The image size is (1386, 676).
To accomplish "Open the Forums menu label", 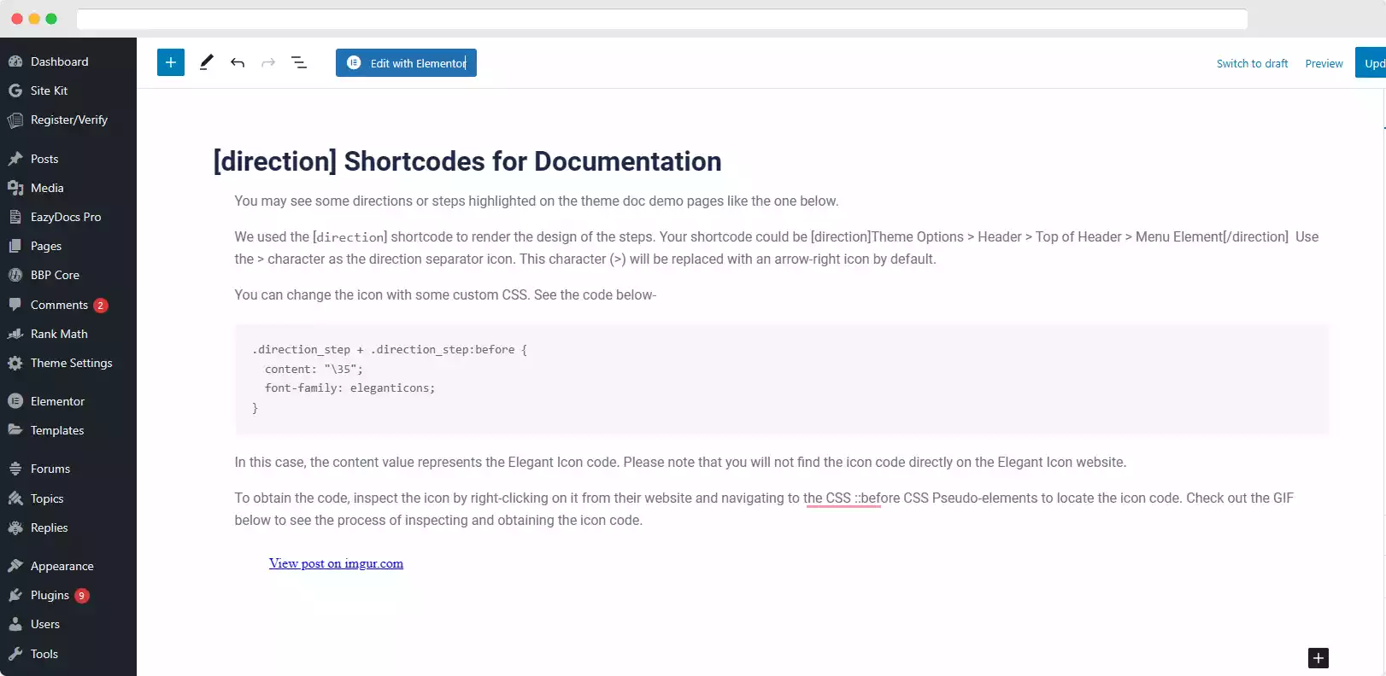I will (x=50, y=469).
